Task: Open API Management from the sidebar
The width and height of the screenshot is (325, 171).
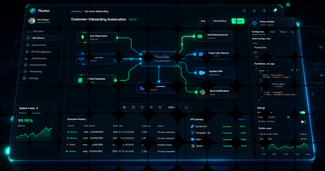Action: coord(41,52)
